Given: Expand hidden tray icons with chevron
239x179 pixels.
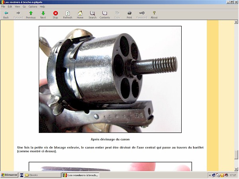Looking at the screenshot, I should [210, 175].
